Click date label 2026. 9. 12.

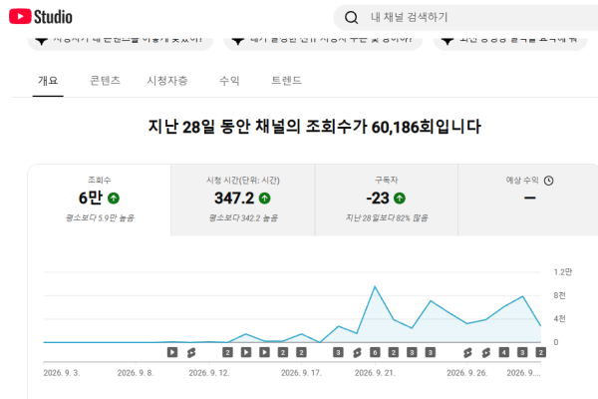pos(209,373)
